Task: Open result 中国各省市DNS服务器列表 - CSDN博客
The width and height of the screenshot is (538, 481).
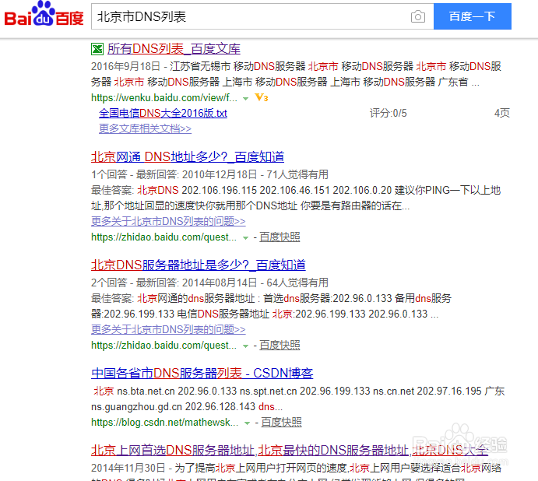Action: pos(202,373)
